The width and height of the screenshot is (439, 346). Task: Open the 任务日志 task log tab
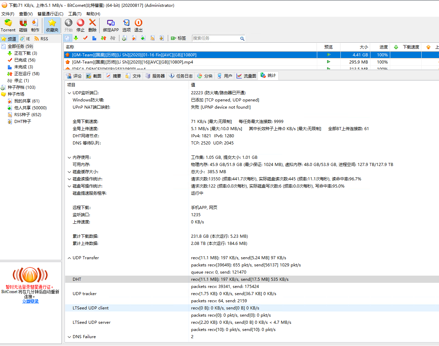(x=181, y=76)
